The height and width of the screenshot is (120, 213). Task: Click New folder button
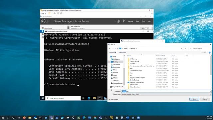point(122,53)
